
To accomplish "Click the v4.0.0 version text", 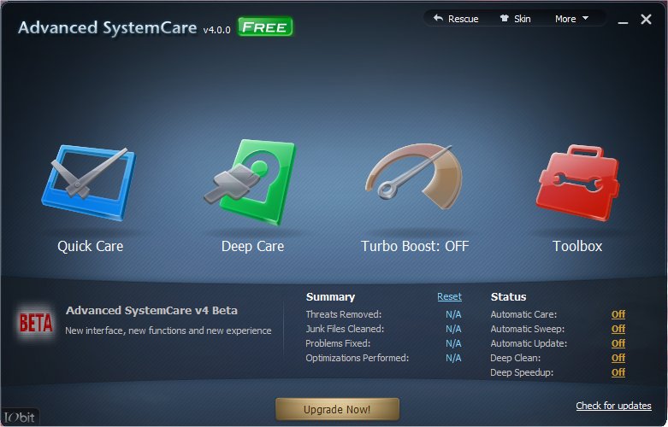I will [216, 30].
